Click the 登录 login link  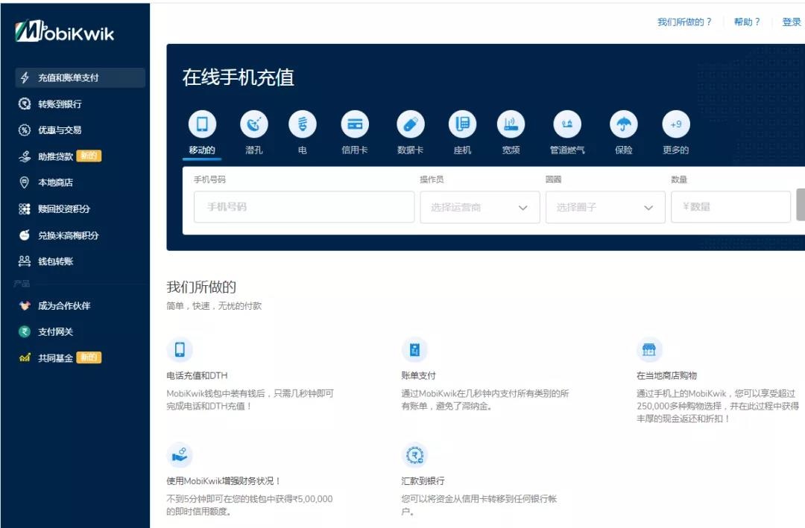click(791, 22)
